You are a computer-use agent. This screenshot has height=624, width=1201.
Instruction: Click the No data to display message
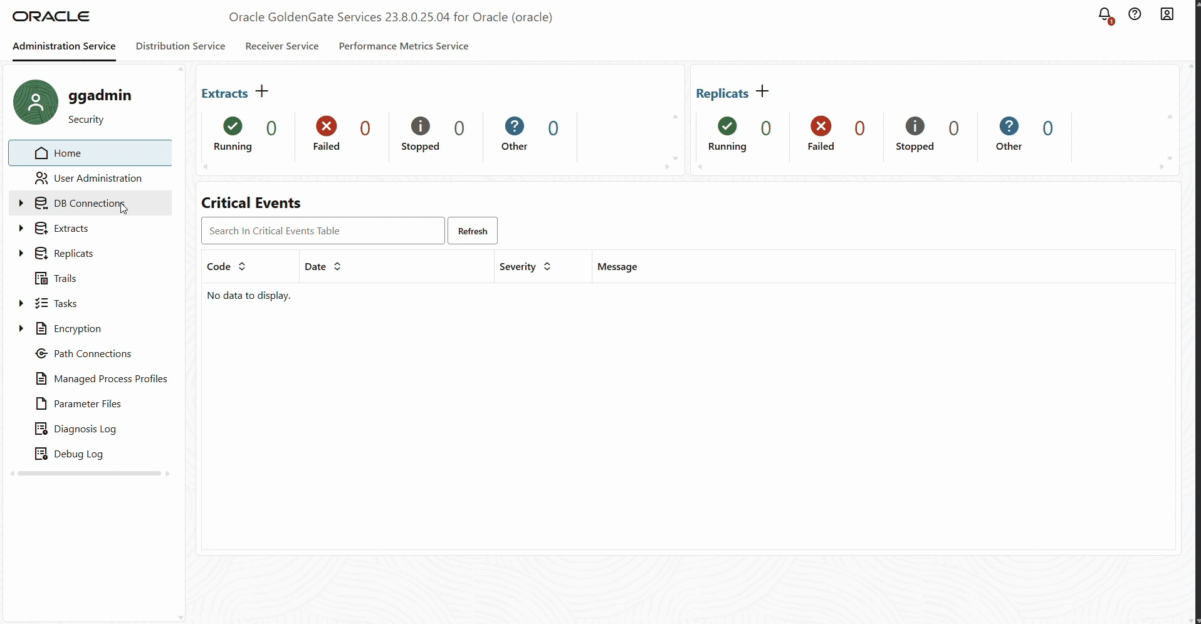[x=249, y=296]
